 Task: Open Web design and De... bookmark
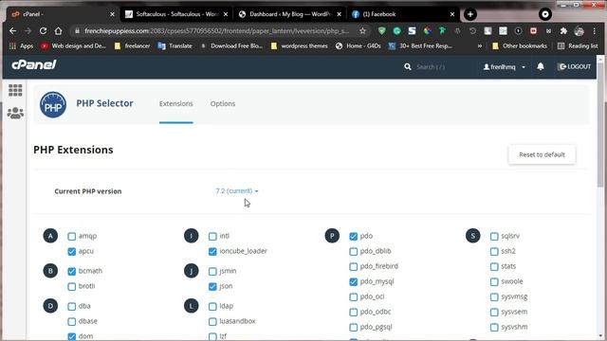click(x=73, y=45)
